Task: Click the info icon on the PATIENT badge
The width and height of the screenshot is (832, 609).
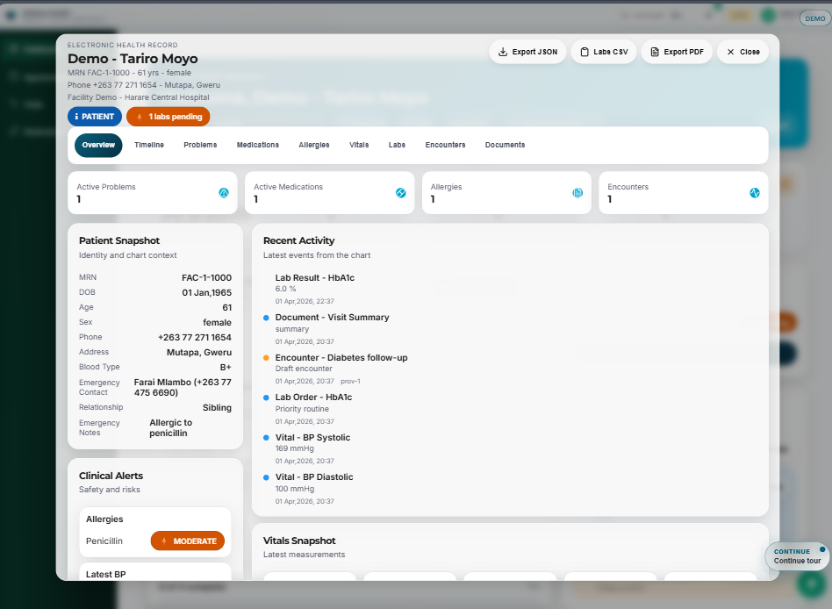Action: tap(79, 116)
